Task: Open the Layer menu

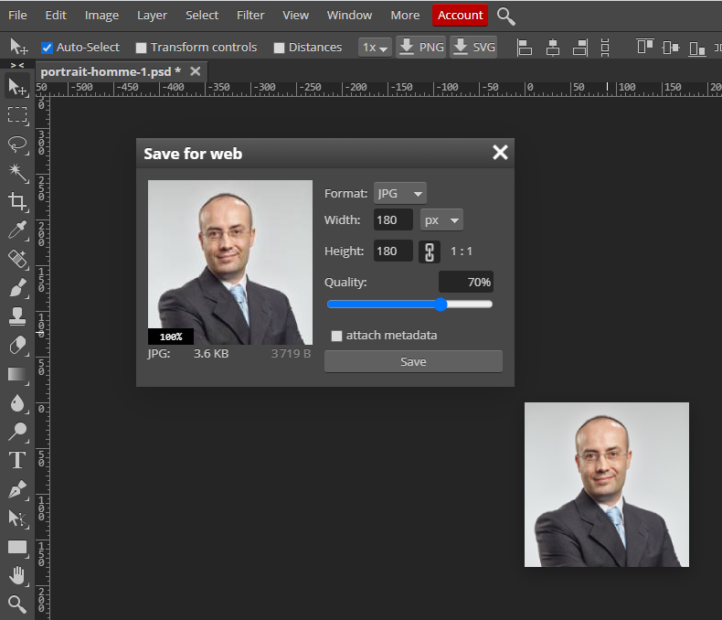Action: coord(152,16)
